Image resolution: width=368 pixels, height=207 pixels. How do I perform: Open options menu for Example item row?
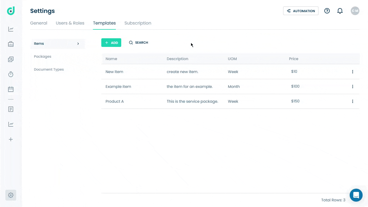(353, 87)
